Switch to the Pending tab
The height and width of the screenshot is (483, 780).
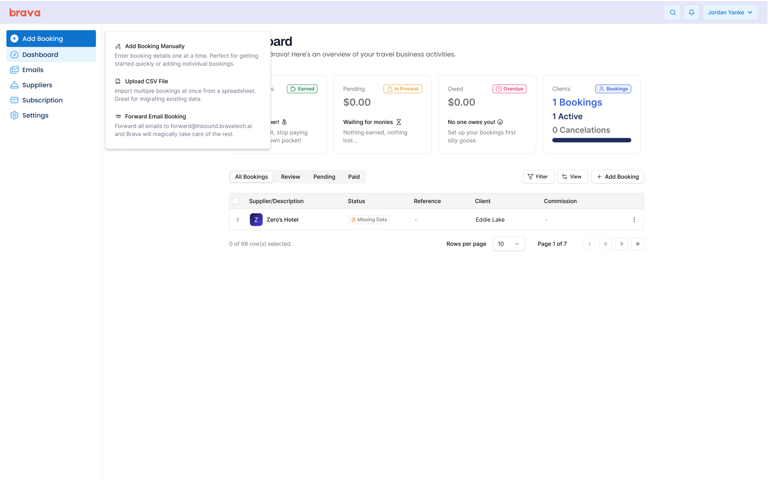pos(324,177)
